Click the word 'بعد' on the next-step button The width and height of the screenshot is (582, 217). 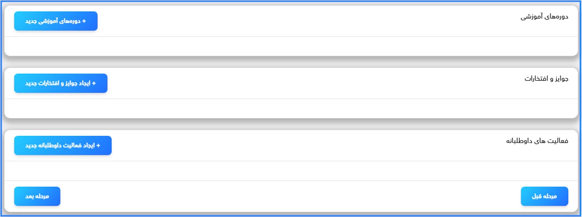(x=30, y=197)
